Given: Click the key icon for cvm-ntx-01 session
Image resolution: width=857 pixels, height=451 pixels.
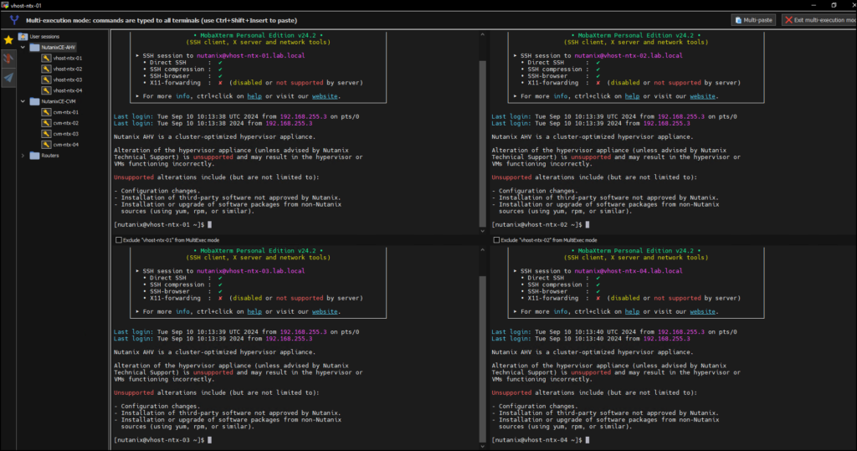Looking at the screenshot, I should point(47,112).
